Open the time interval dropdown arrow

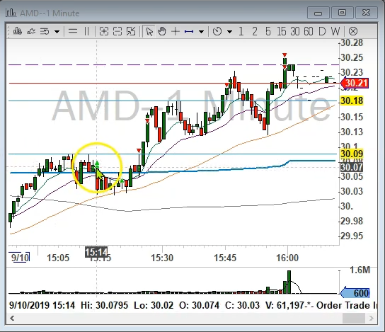[x=229, y=32]
